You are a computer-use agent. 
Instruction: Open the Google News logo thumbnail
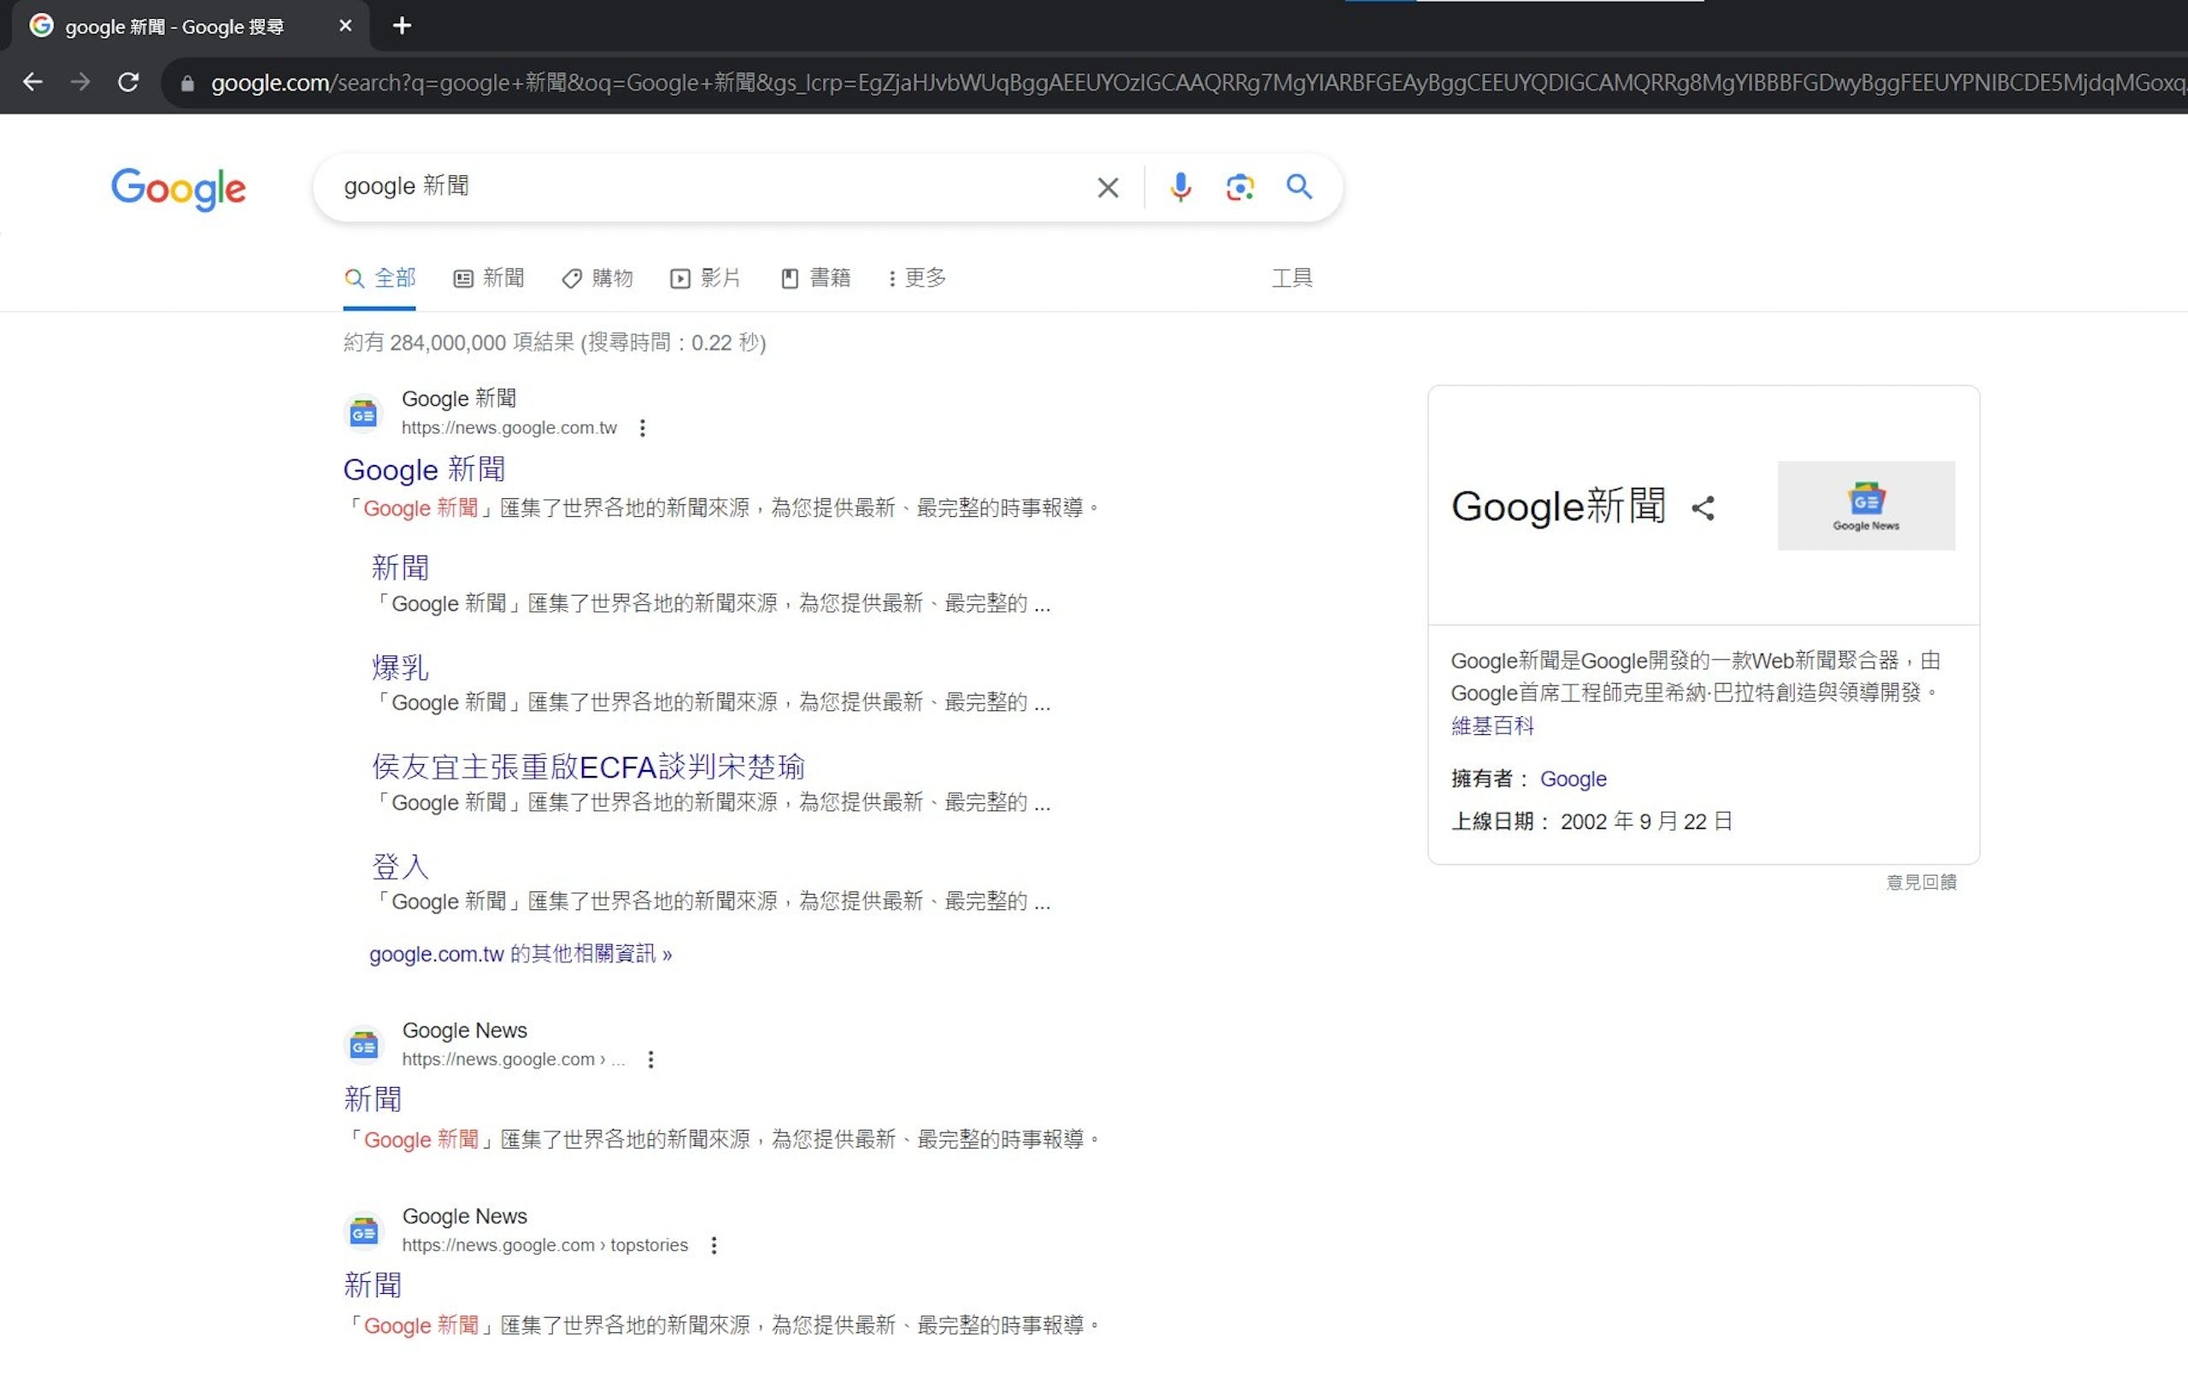point(1867,505)
